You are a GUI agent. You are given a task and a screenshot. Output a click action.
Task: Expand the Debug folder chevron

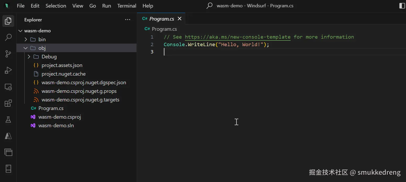pyautogui.click(x=29, y=57)
